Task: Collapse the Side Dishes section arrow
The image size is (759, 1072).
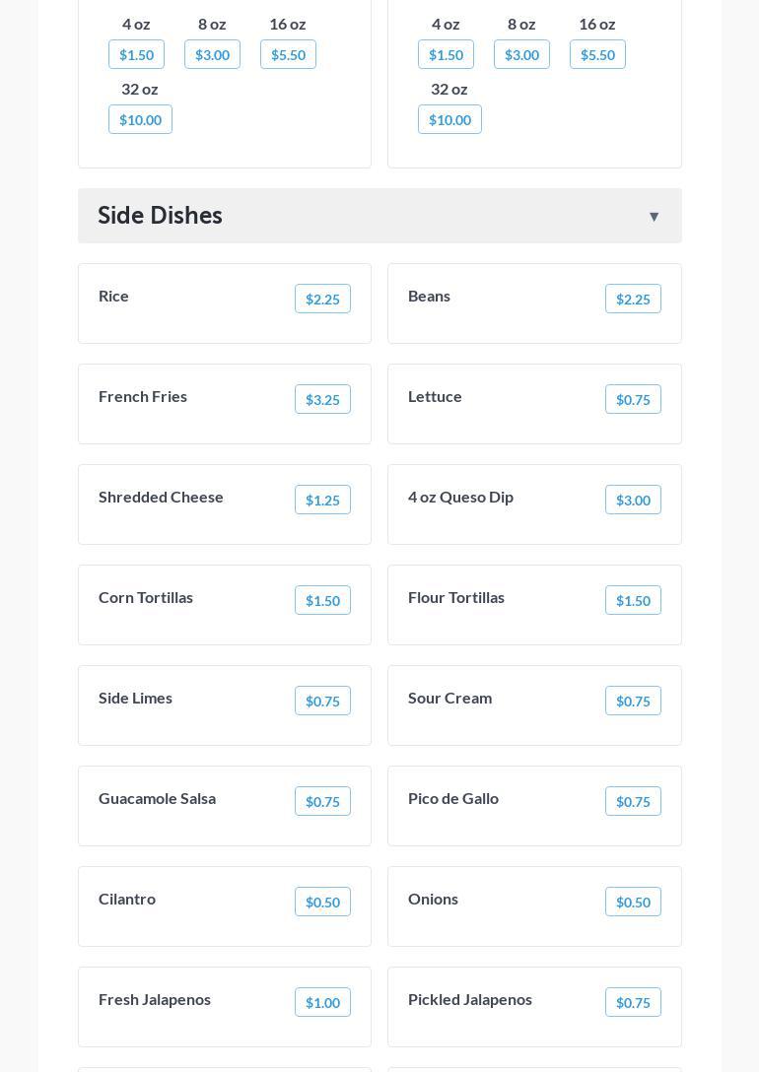Action: 654,217
